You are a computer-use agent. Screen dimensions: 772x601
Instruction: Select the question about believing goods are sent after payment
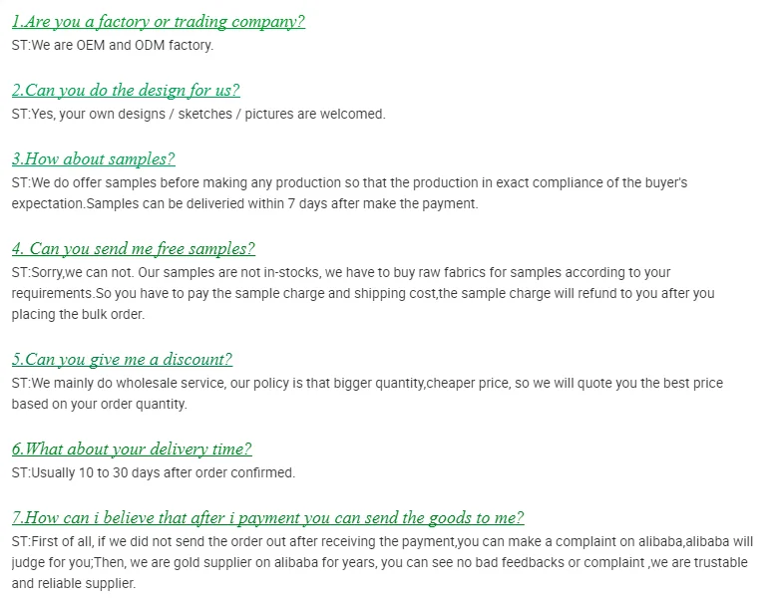coord(267,518)
